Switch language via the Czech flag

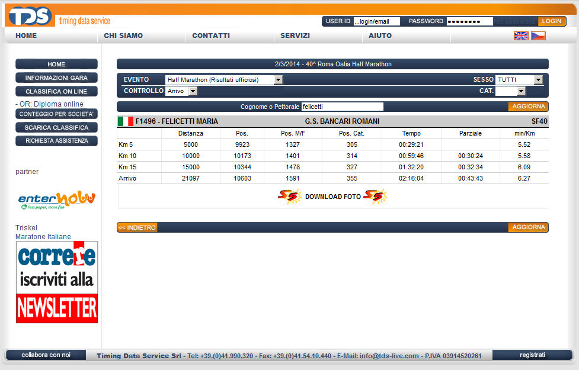coord(538,36)
